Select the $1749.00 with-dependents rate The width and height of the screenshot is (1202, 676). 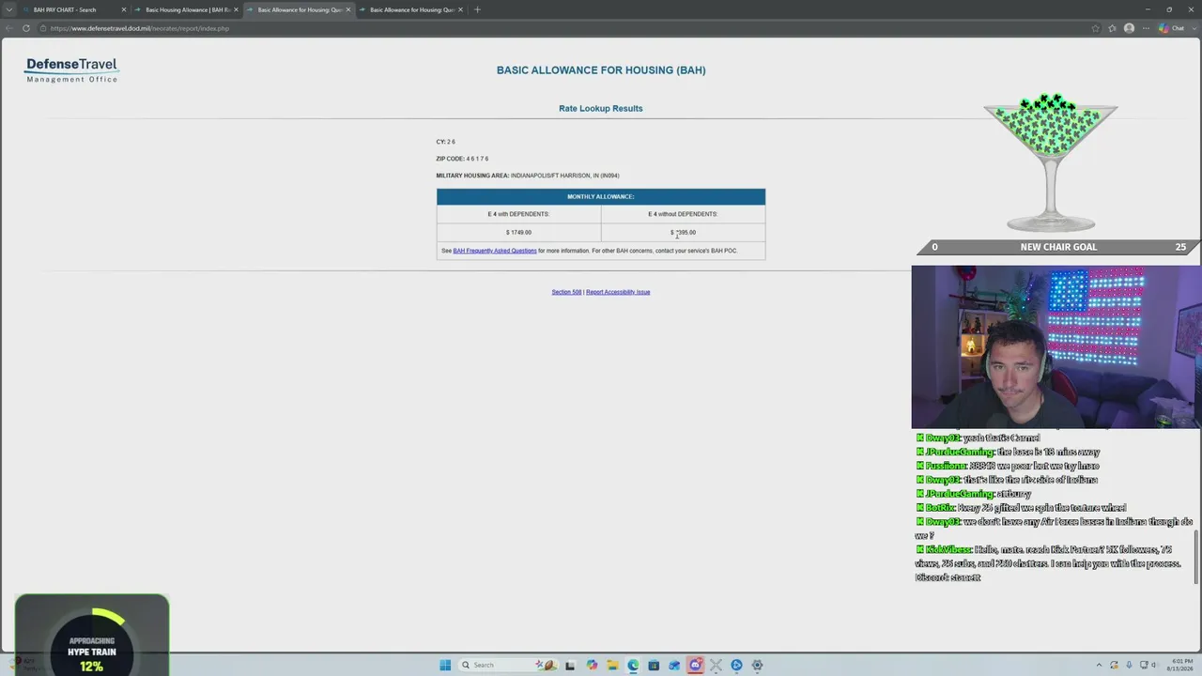pyautogui.click(x=518, y=232)
